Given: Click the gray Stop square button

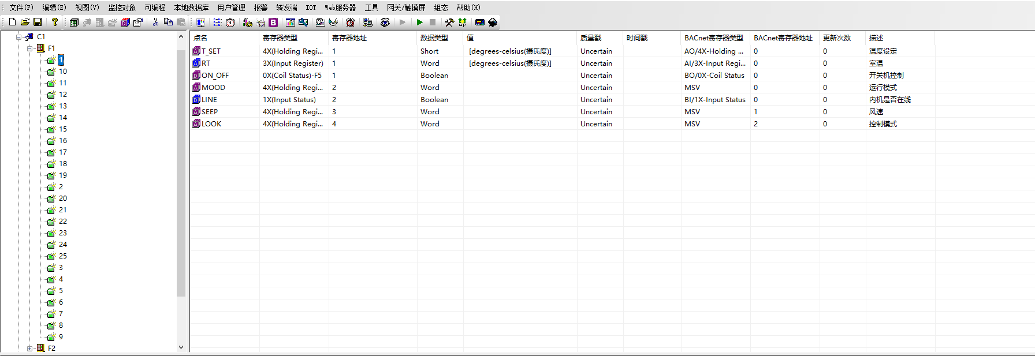Looking at the screenshot, I should pos(432,23).
